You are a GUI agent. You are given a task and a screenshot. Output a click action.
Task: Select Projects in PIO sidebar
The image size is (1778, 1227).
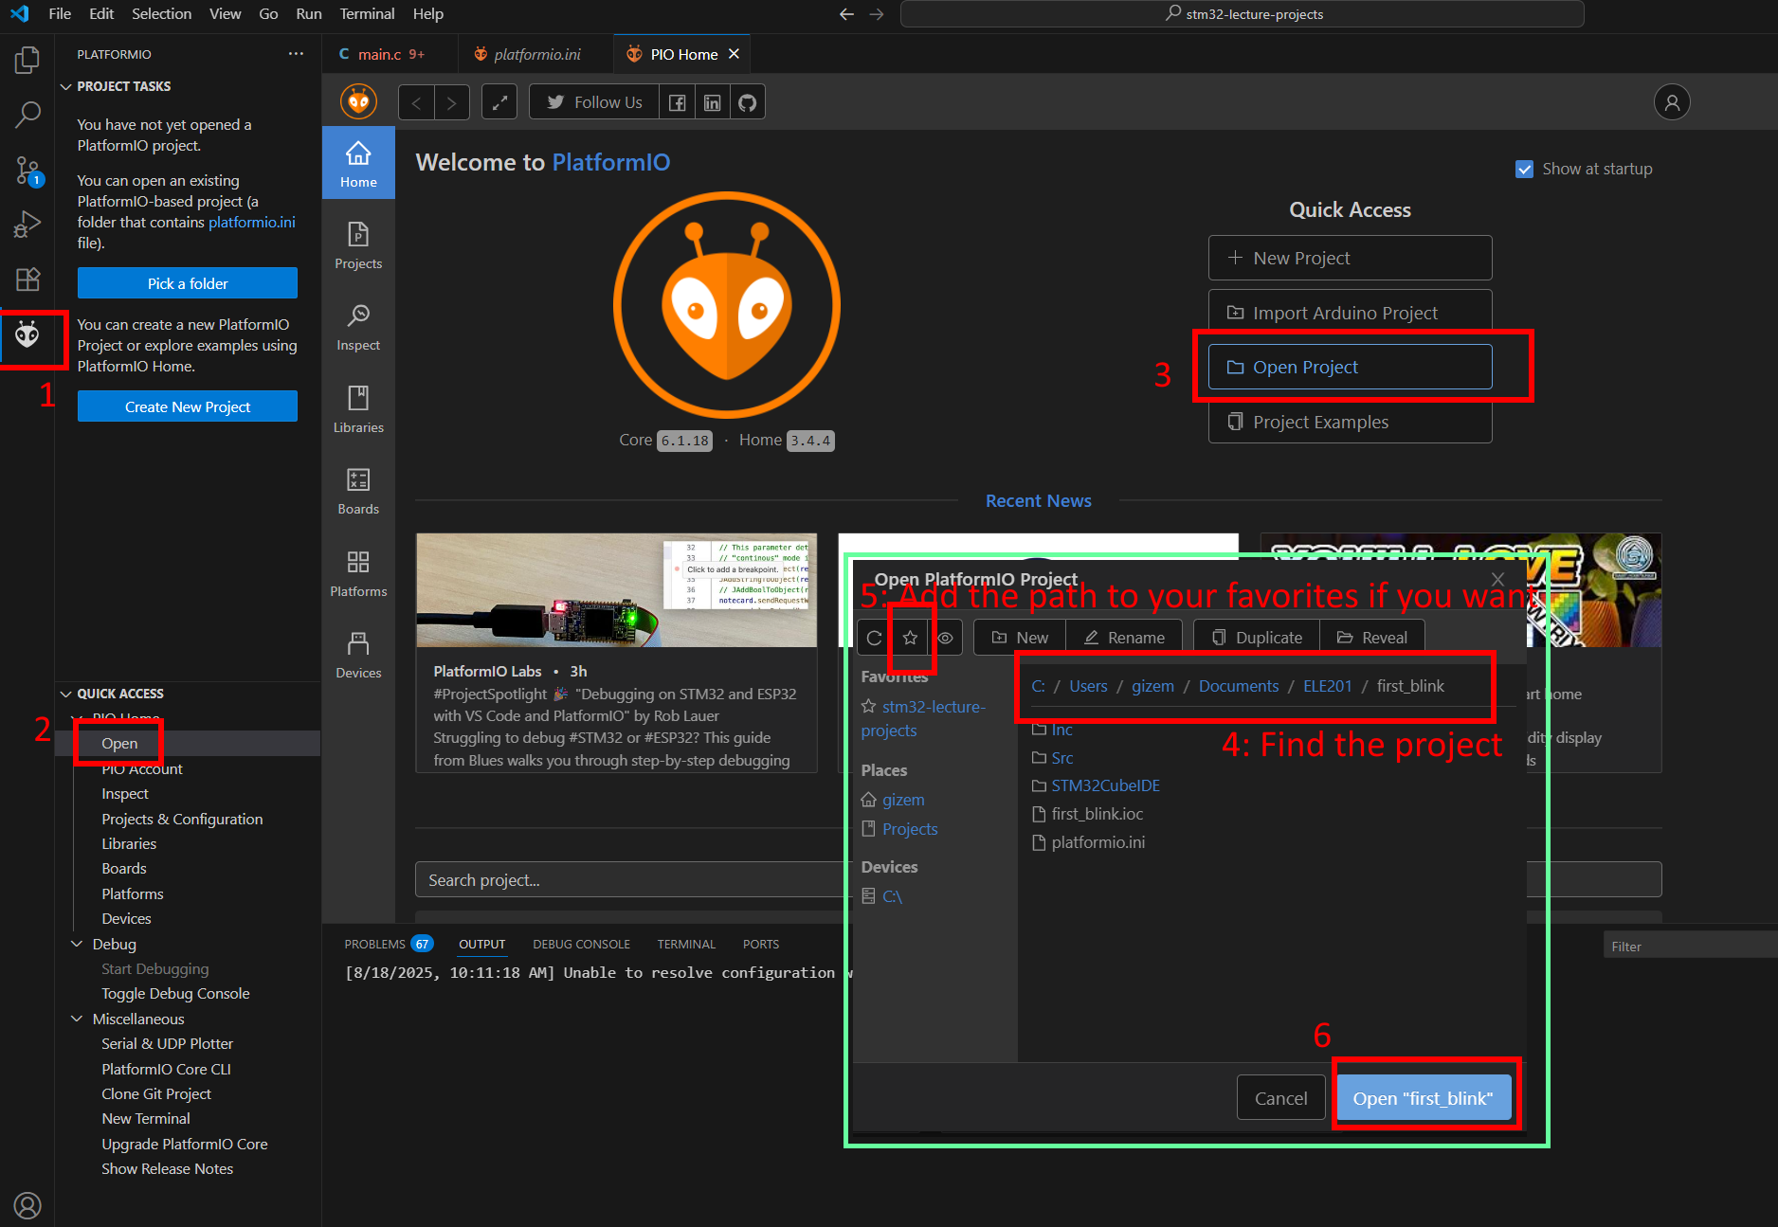pyautogui.click(x=358, y=245)
